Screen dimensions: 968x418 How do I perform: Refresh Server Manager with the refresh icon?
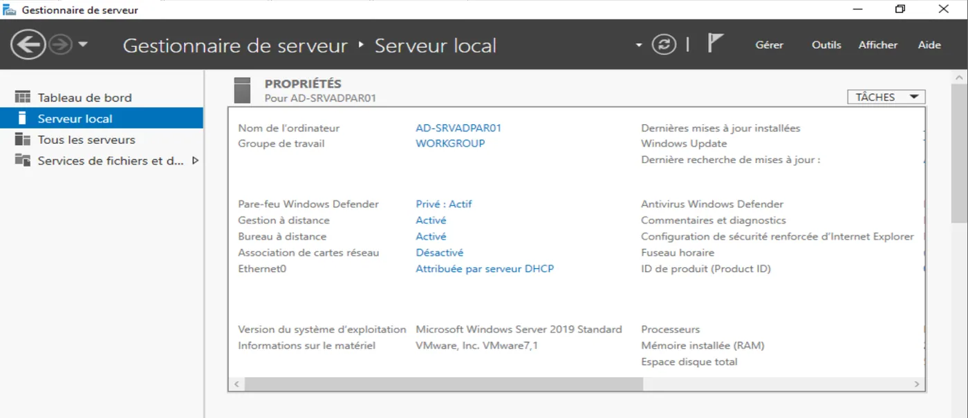664,45
